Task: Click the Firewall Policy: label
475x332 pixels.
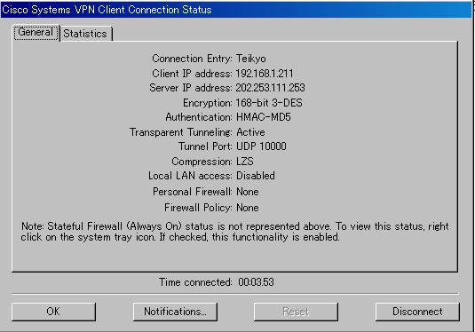Action: [198, 208]
